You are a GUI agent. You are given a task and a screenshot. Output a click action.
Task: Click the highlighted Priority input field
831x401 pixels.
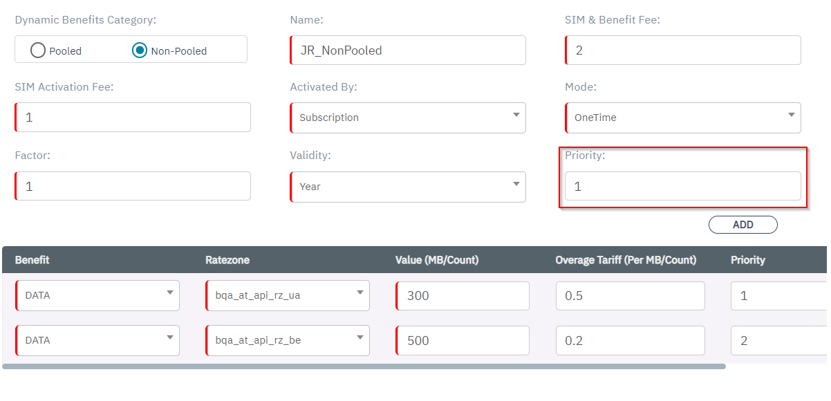click(x=683, y=187)
